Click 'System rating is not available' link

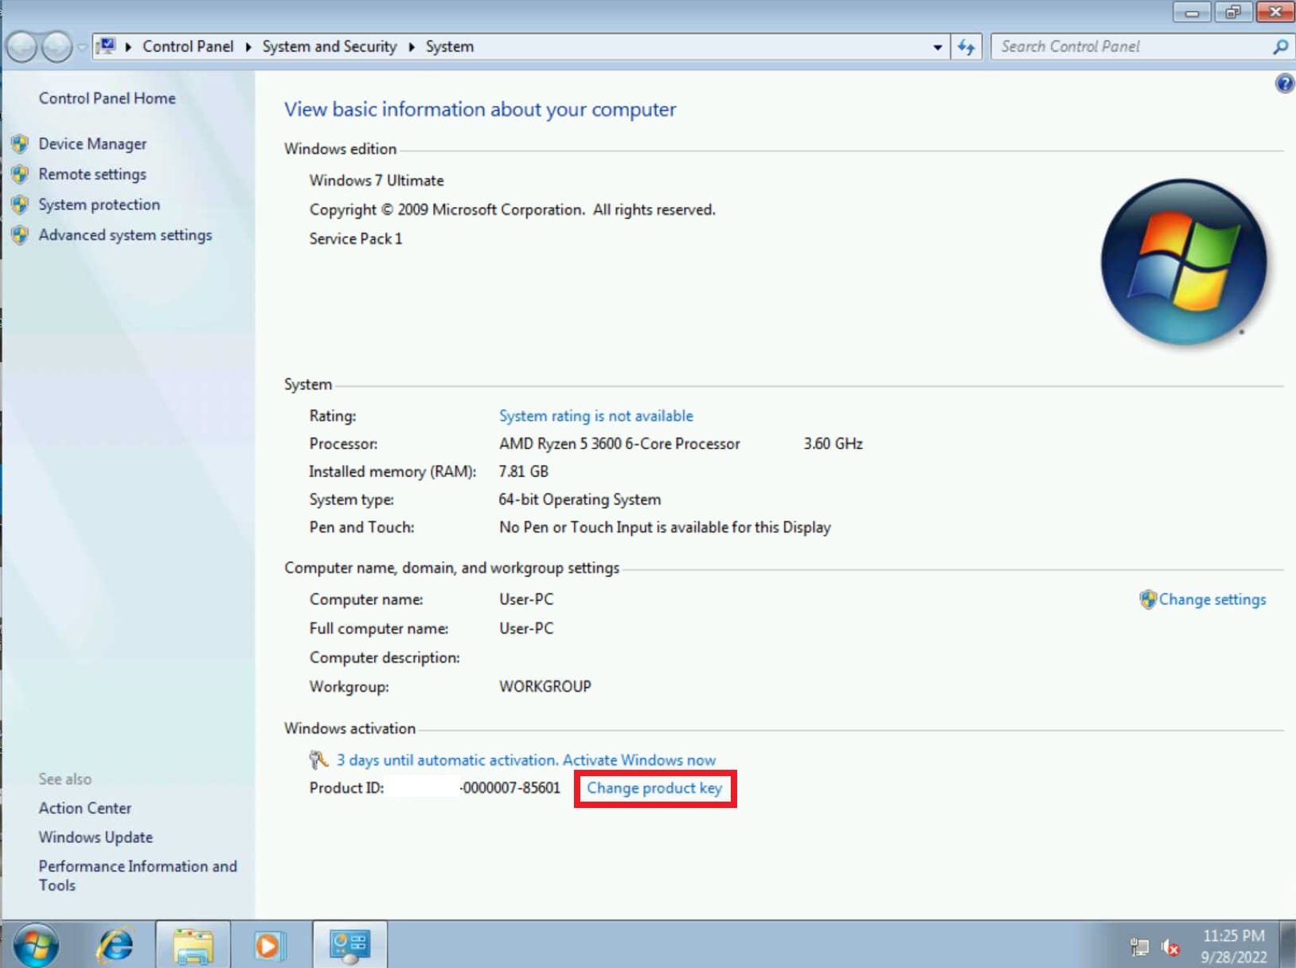click(x=595, y=416)
